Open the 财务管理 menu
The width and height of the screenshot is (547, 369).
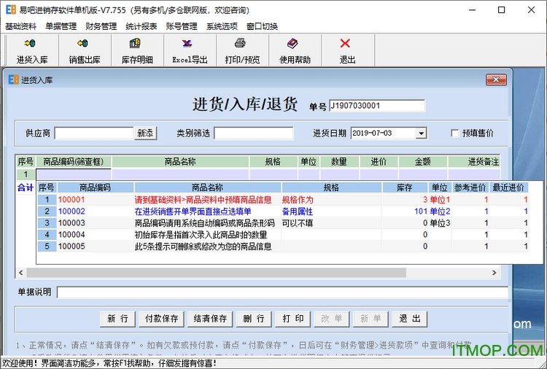(x=101, y=26)
